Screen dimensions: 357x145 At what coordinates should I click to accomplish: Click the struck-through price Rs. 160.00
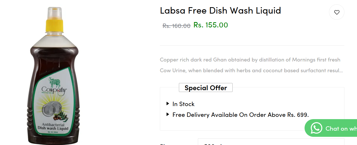[x=176, y=26]
